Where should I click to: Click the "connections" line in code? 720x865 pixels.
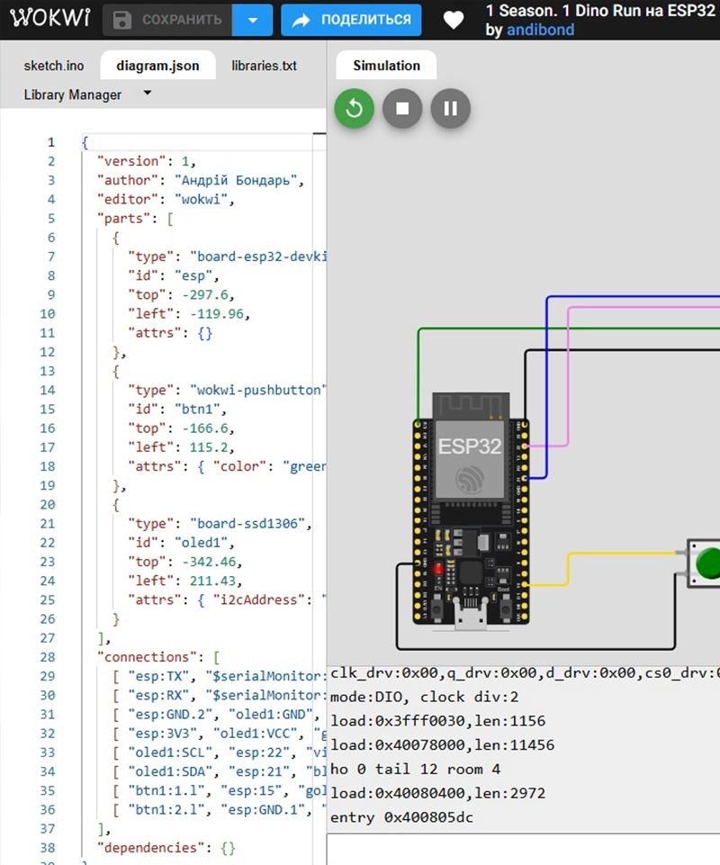158,657
